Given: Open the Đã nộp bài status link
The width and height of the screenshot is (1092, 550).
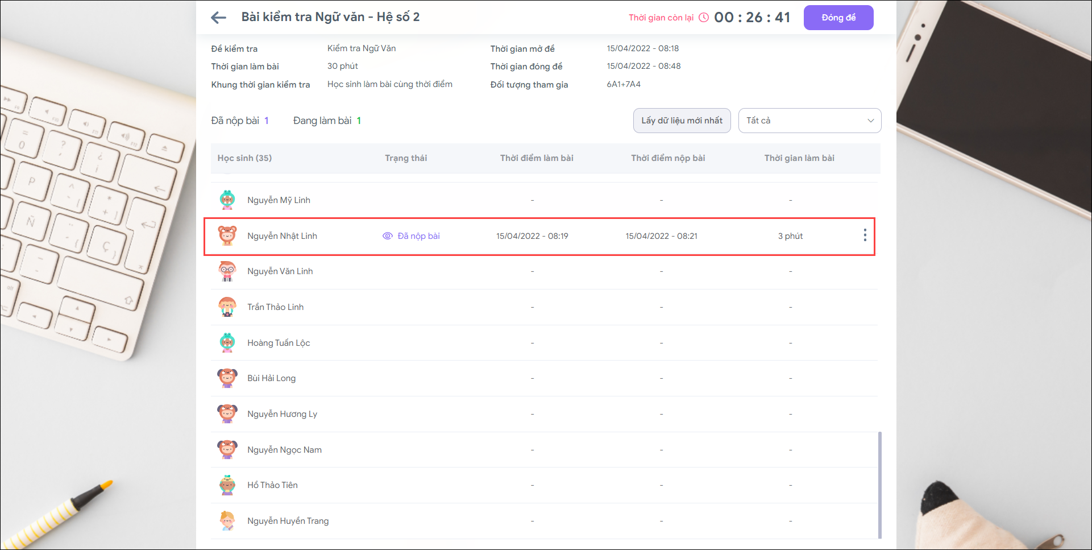Looking at the screenshot, I should 418,236.
